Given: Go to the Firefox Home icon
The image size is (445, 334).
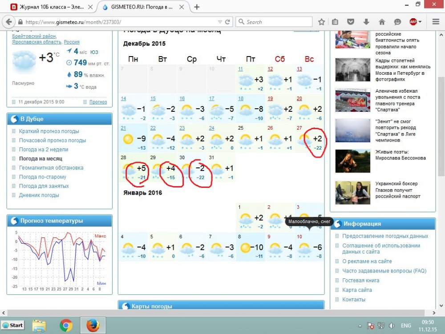Looking at the screenshot, I should point(382,22).
